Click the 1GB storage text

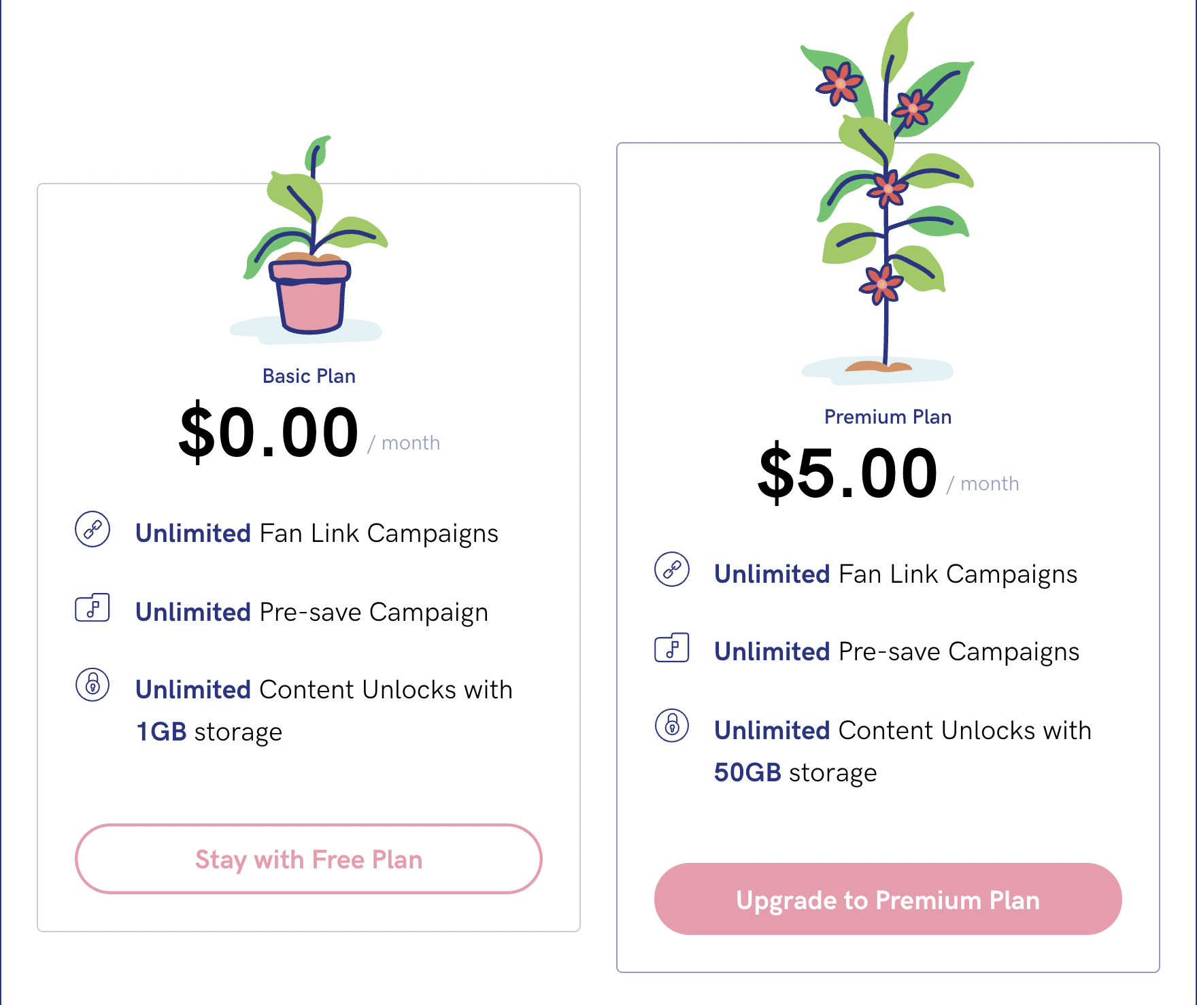pyautogui.click(x=209, y=732)
